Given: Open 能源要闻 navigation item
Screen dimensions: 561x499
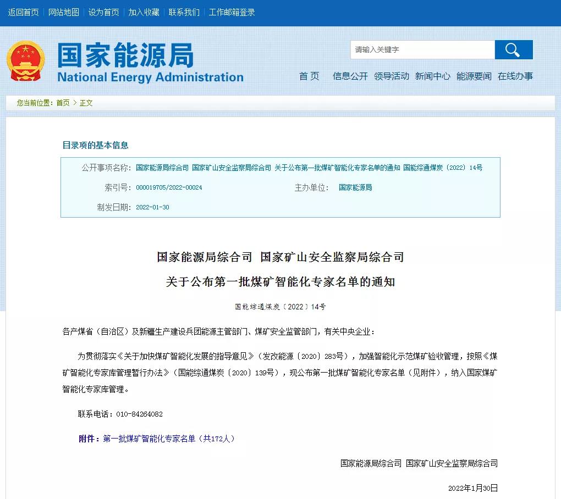Looking at the screenshot, I should [x=474, y=76].
